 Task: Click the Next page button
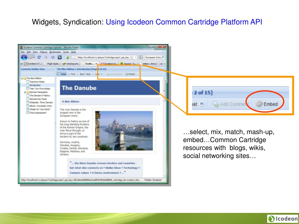pos(90,74)
